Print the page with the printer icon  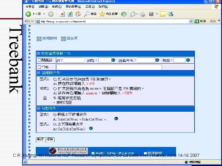tap(142, 14)
